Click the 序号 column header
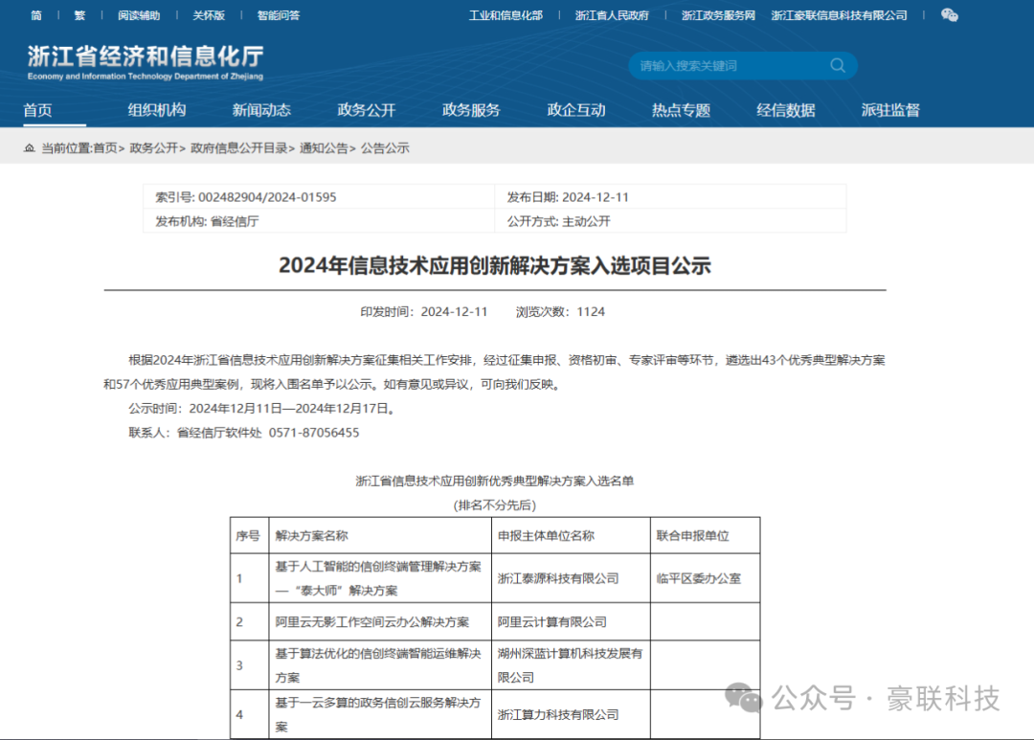1034x740 pixels. [248, 535]
